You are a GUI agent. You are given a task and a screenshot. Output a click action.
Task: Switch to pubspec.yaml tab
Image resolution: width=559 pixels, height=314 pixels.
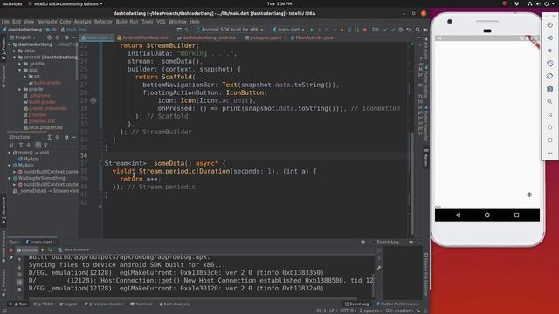pyautogui.click(x=265, y=38)
